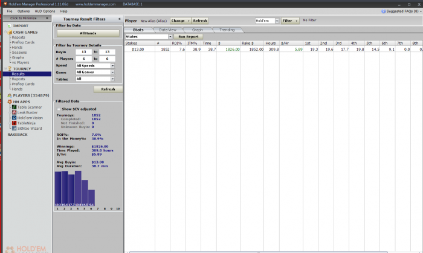Image resolution: width=423 pixels, height=253 pixels.
Task: Click the Players icon in sidebar
Action: click(x=10, y=95)
